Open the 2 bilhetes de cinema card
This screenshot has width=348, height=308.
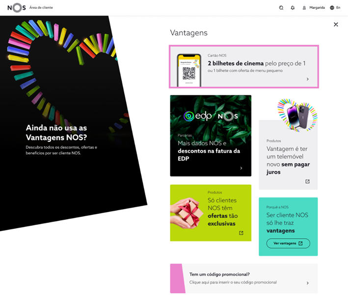(244, 67)
